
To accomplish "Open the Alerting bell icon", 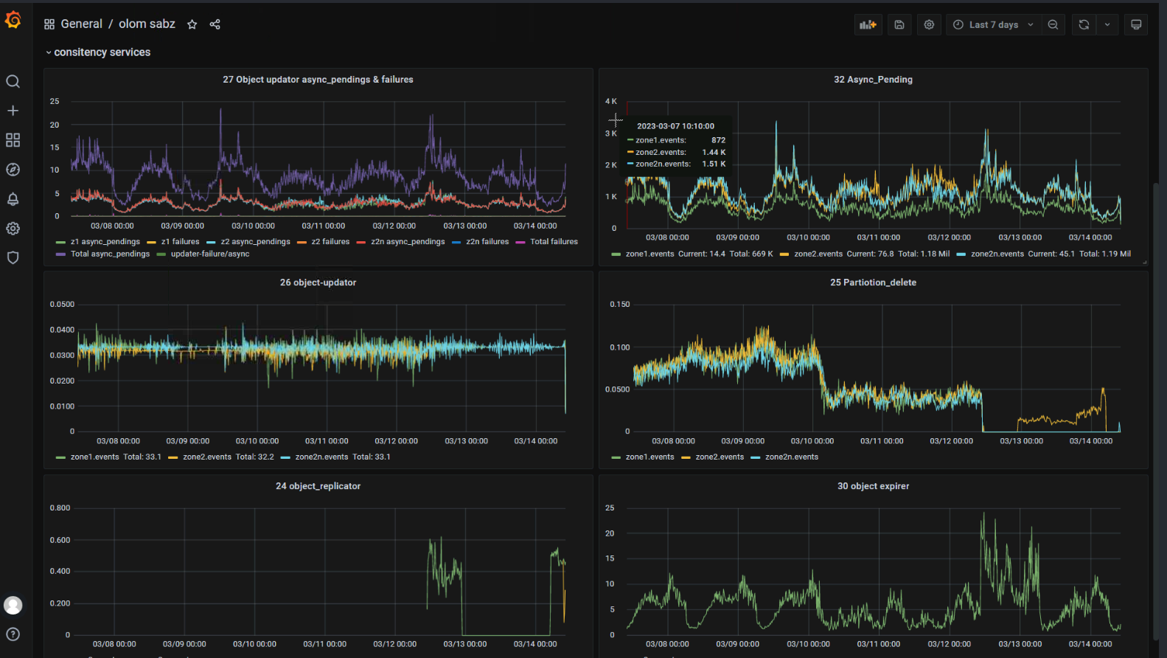I will click(13, 199).
